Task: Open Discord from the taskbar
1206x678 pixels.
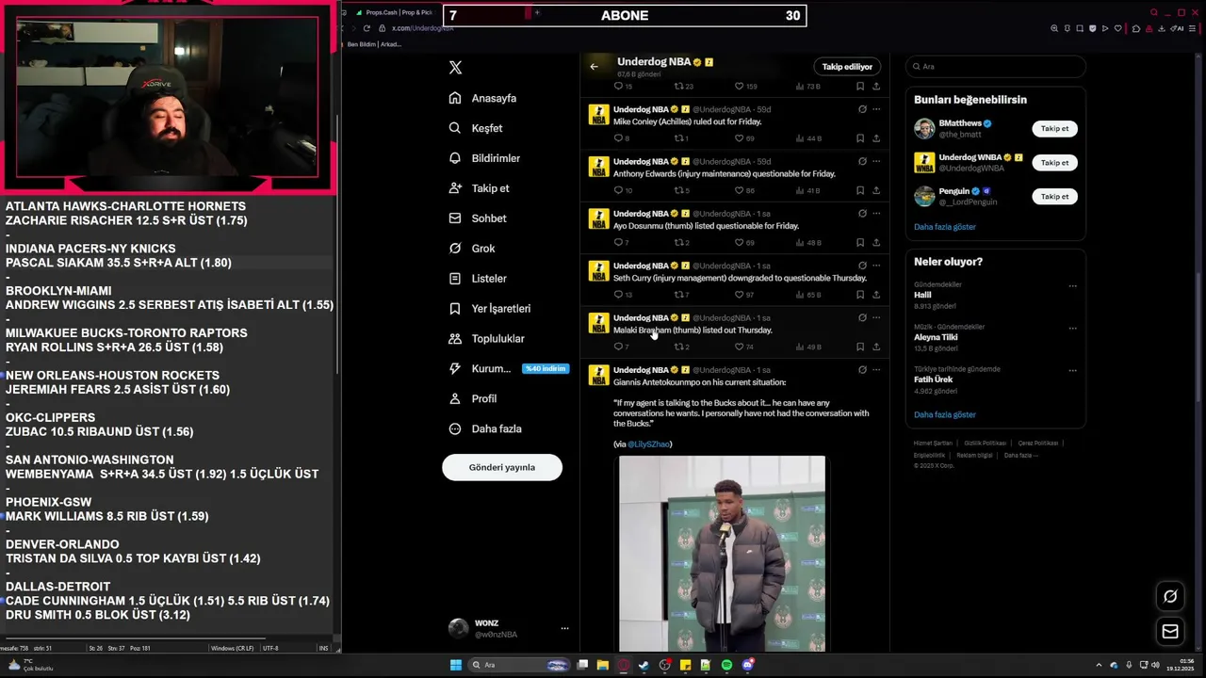Action: pos(748,665)
